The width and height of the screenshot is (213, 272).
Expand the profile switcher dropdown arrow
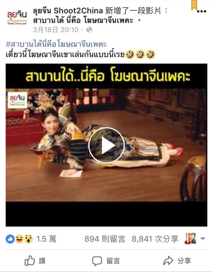coord(203,239)
